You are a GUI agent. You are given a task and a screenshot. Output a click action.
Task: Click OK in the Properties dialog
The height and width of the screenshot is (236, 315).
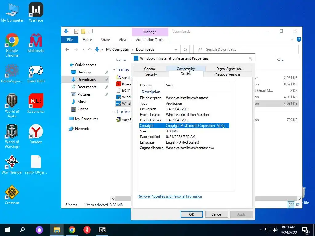[x=192, y=214]
